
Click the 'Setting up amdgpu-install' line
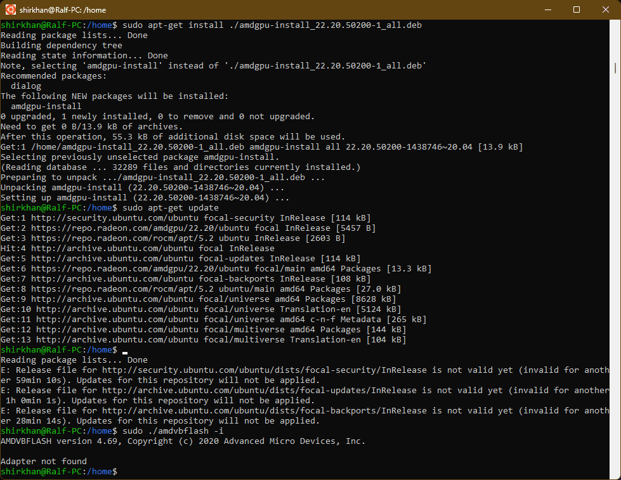pos(145,198)
